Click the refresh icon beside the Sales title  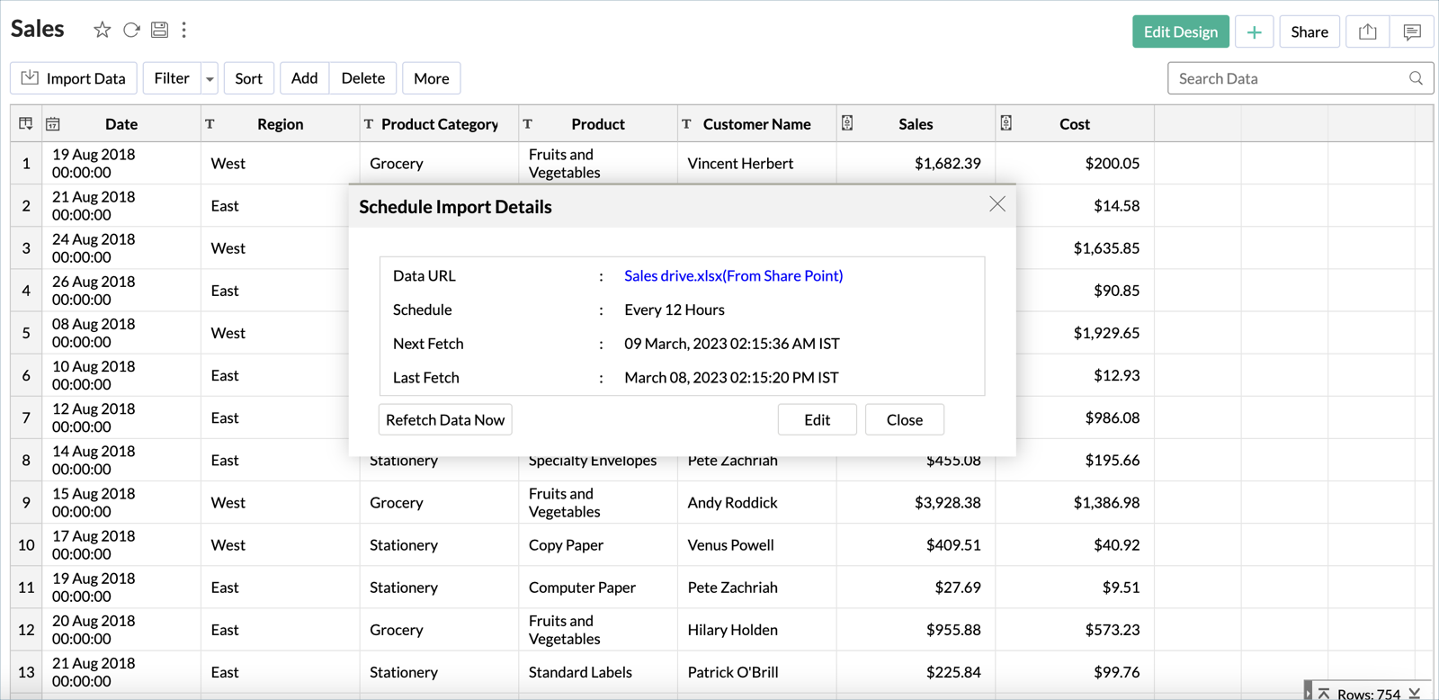(131, 30)
